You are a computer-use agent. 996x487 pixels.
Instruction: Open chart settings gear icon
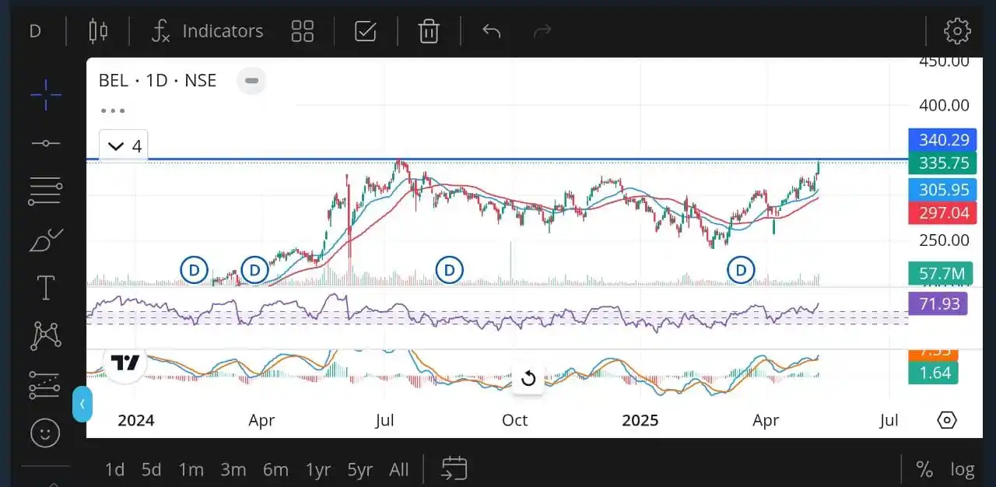(x=957, y=31)
